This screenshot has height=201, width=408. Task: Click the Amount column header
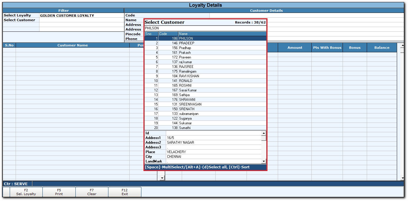(295, 48)
